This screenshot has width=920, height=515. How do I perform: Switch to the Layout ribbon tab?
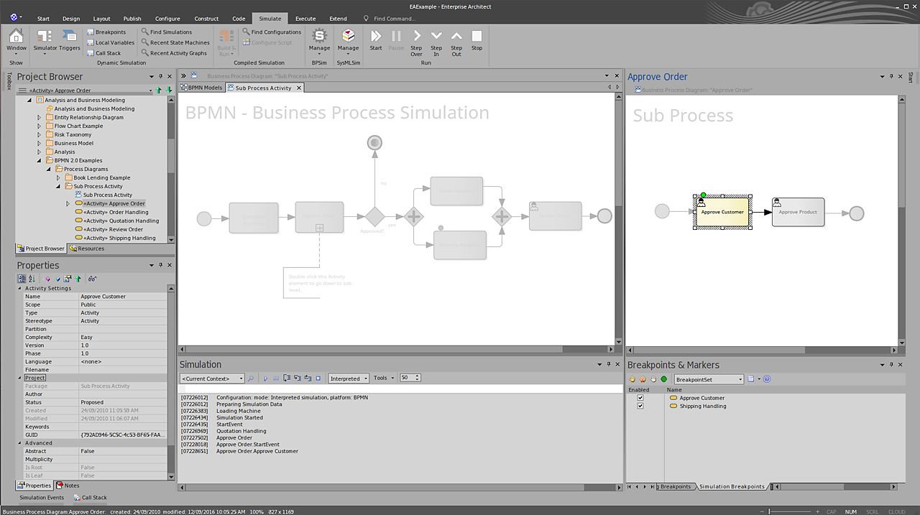coord(102,19)
